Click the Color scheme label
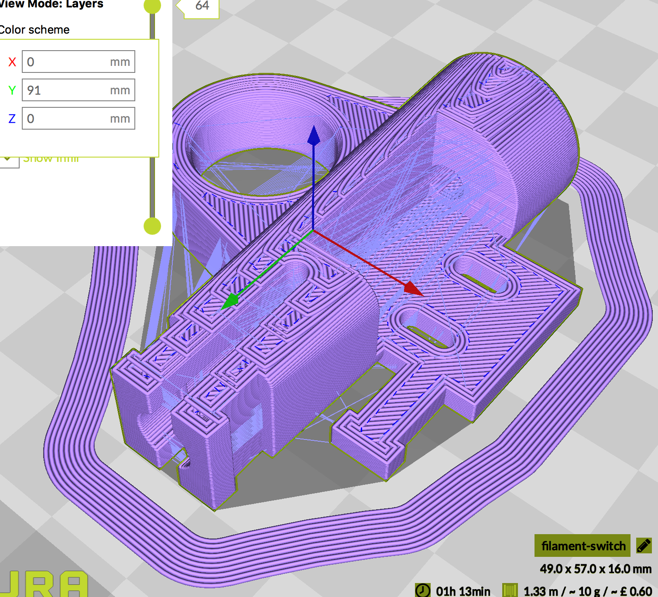The width and height of the screenshot is (658, 597). pyautogui.click(x=34, y=30)
